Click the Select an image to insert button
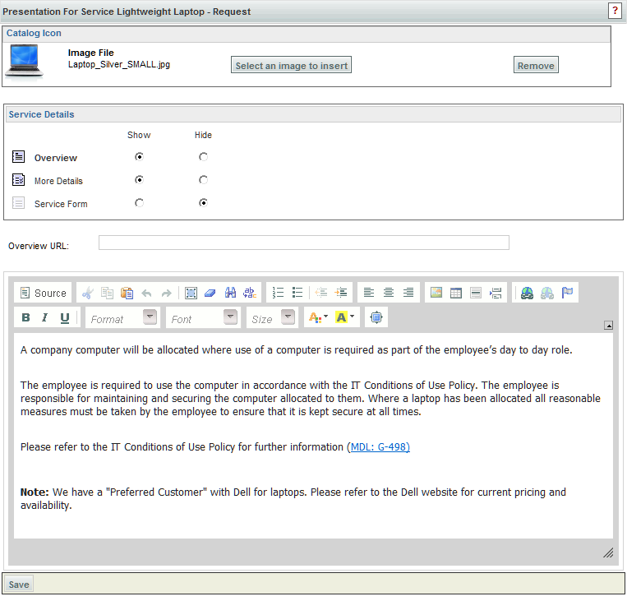This screenshot has width=627, height=601. 291,65
